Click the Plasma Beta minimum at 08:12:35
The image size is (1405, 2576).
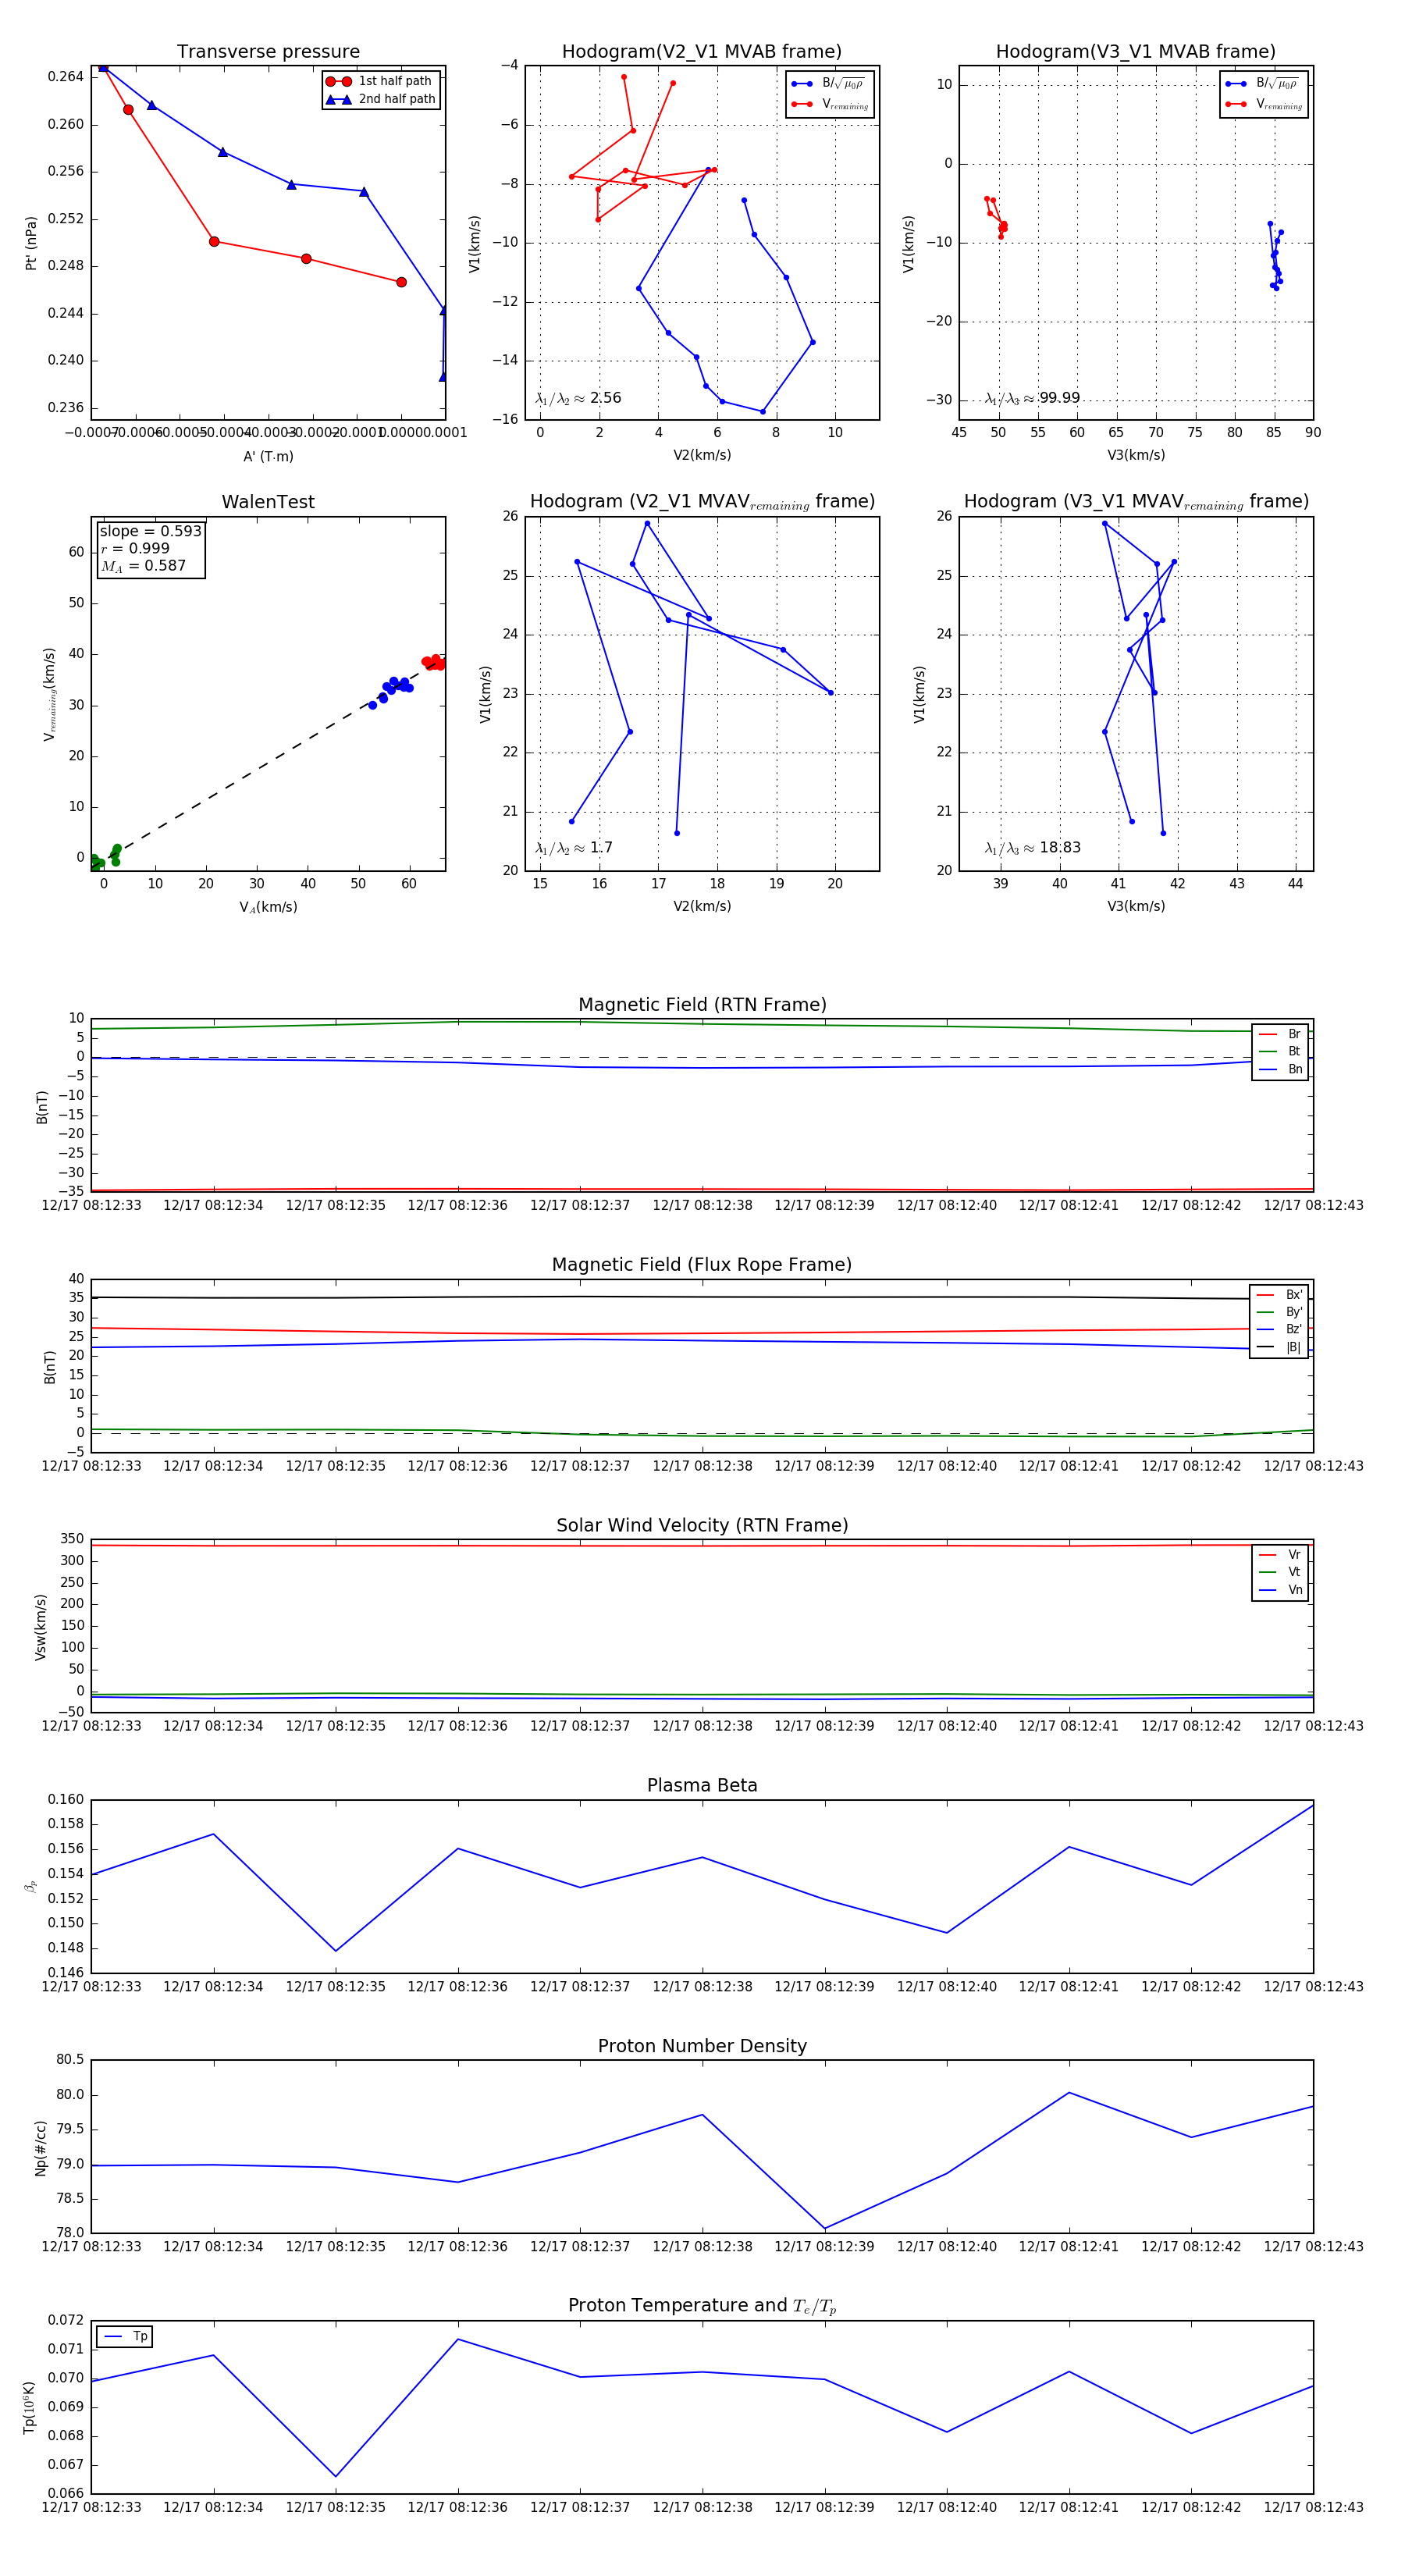[x=336, y=1950]
